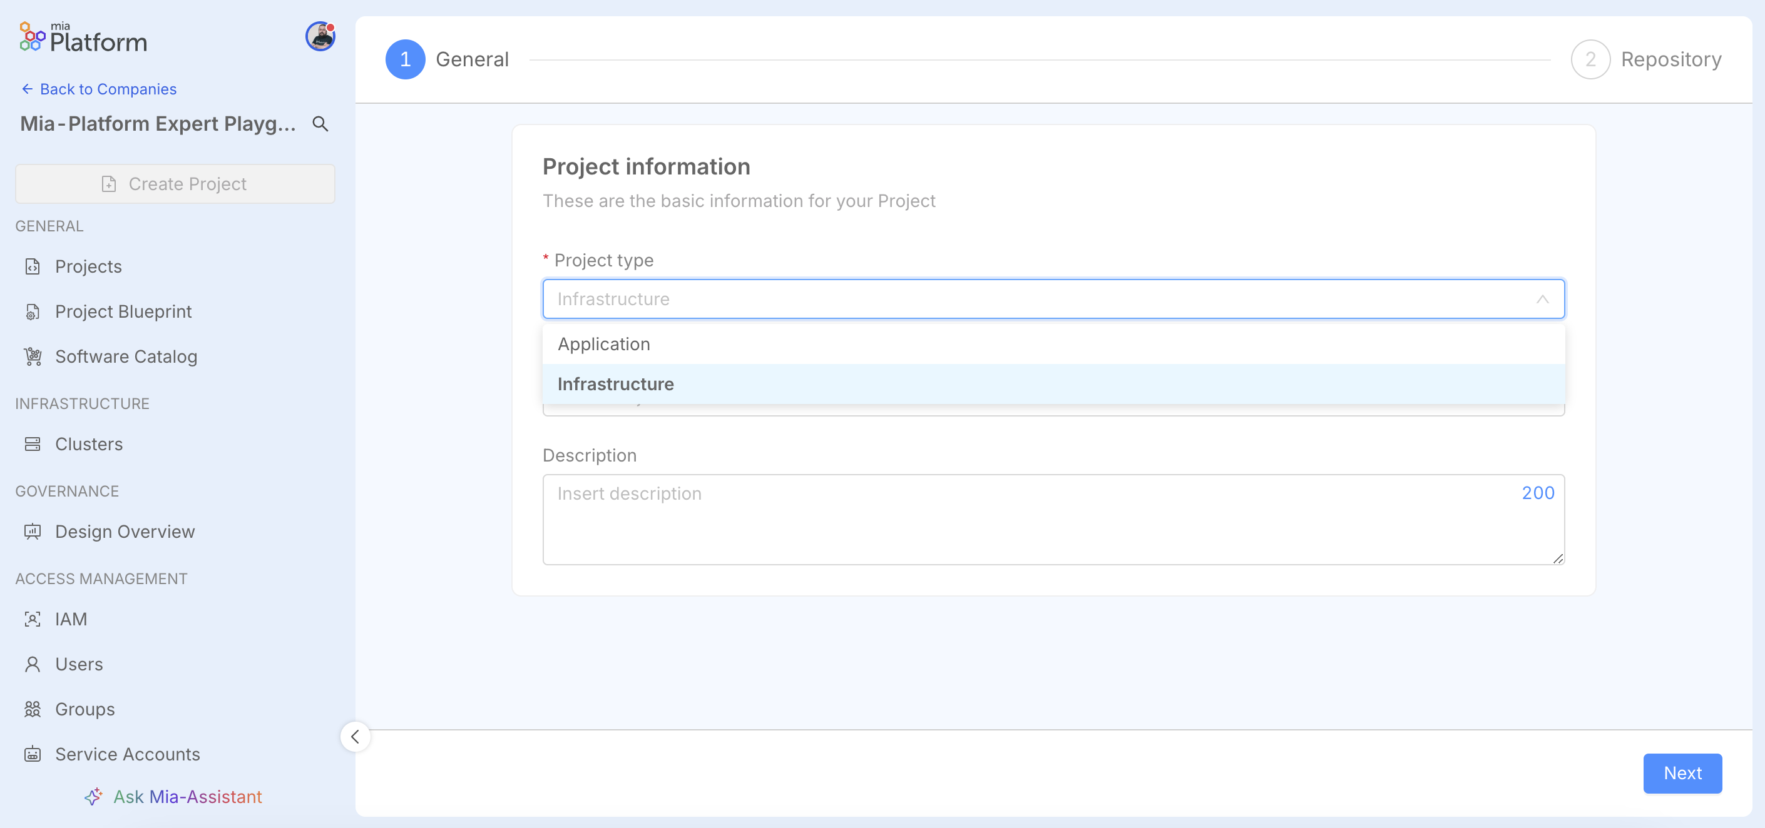The image size is (1765, 828).
Task: Select step 1 General
Action: (x=447, y=59)
